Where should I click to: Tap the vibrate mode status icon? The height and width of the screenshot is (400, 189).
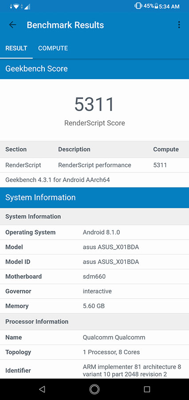click(138, 6)
